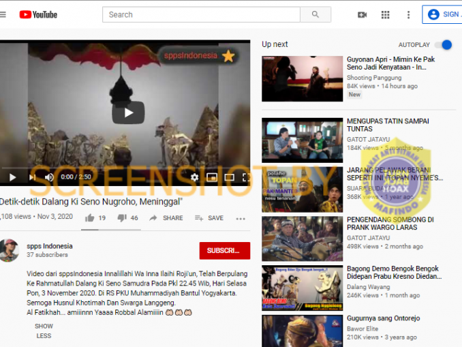Run search with magnifier button
462x347 pixels.
pos(315,14)
